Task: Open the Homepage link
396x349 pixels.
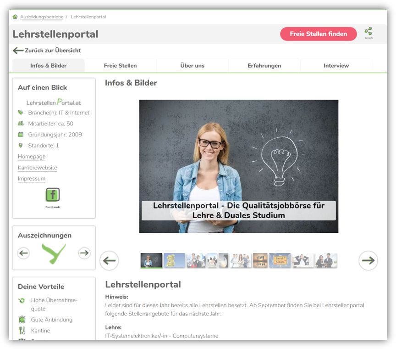Action: pos(32,157)
